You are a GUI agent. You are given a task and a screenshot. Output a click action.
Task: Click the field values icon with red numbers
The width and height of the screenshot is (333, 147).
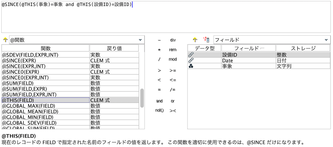pyautogui.click(x=206, y=40)
